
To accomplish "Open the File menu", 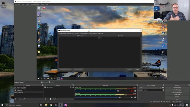I will pos(16,4).
